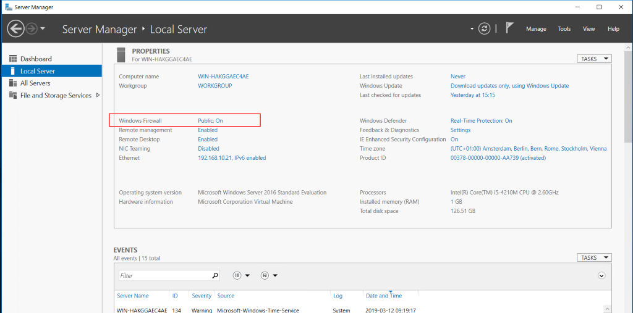Click Remote management Enabled link
Image resolution: width=633 pixels, height=313 pixels.
pos(208,130)
